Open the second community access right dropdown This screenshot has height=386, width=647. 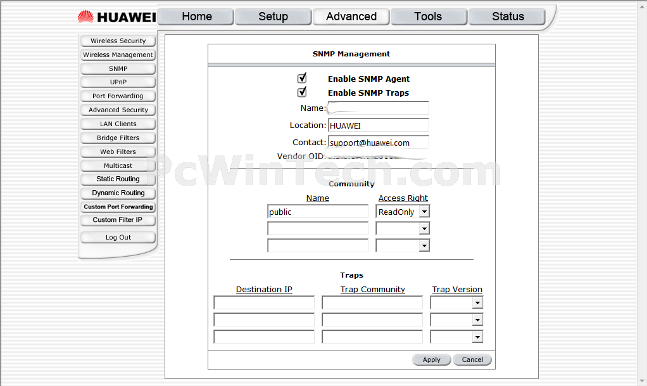tap(403, 229)
